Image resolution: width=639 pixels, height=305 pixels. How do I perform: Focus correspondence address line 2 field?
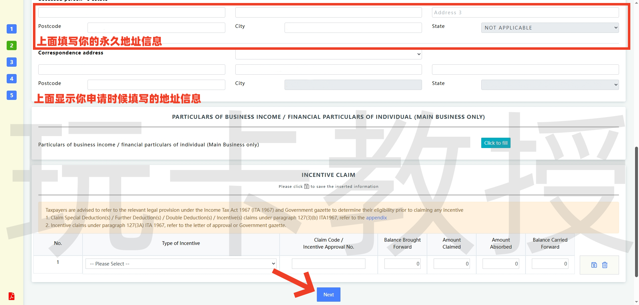coord(328,70)
